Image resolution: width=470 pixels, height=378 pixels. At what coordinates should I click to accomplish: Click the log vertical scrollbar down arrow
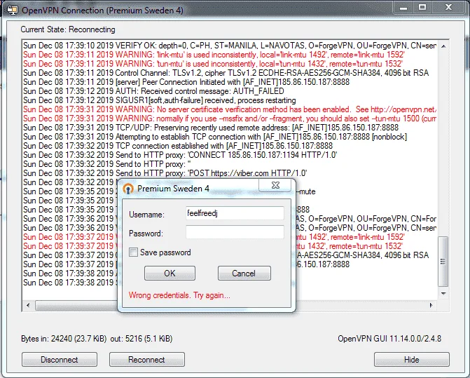tap(443, 293)
